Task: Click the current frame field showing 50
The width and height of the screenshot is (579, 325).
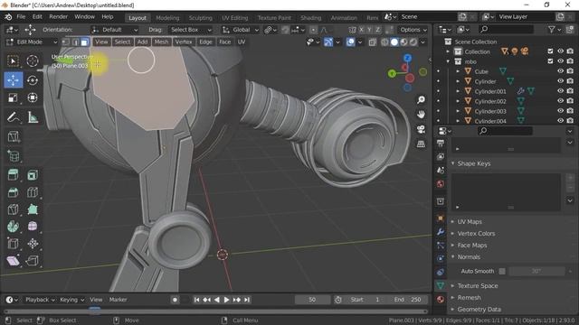Action: click(x=312, y=300)
